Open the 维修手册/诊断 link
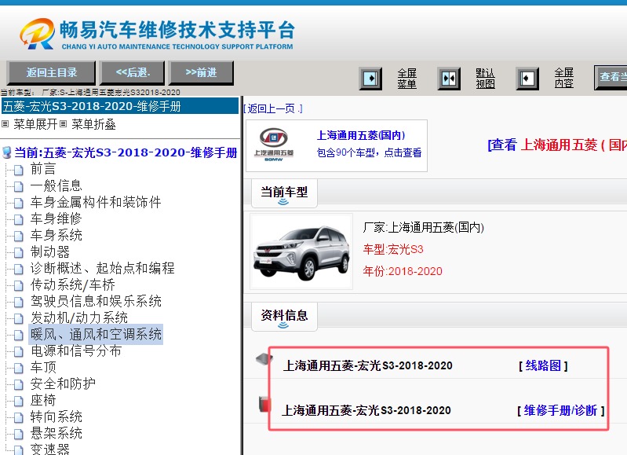627x455 pixels. (x=560, y=410)
